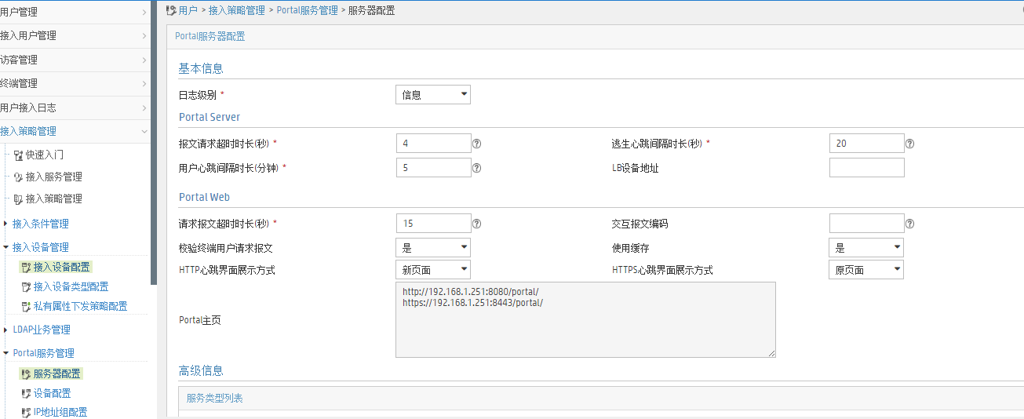Expand the LDAP业务管理 tree node
This screenshot has height=419, width=1024.
click(x=5, y=330)
